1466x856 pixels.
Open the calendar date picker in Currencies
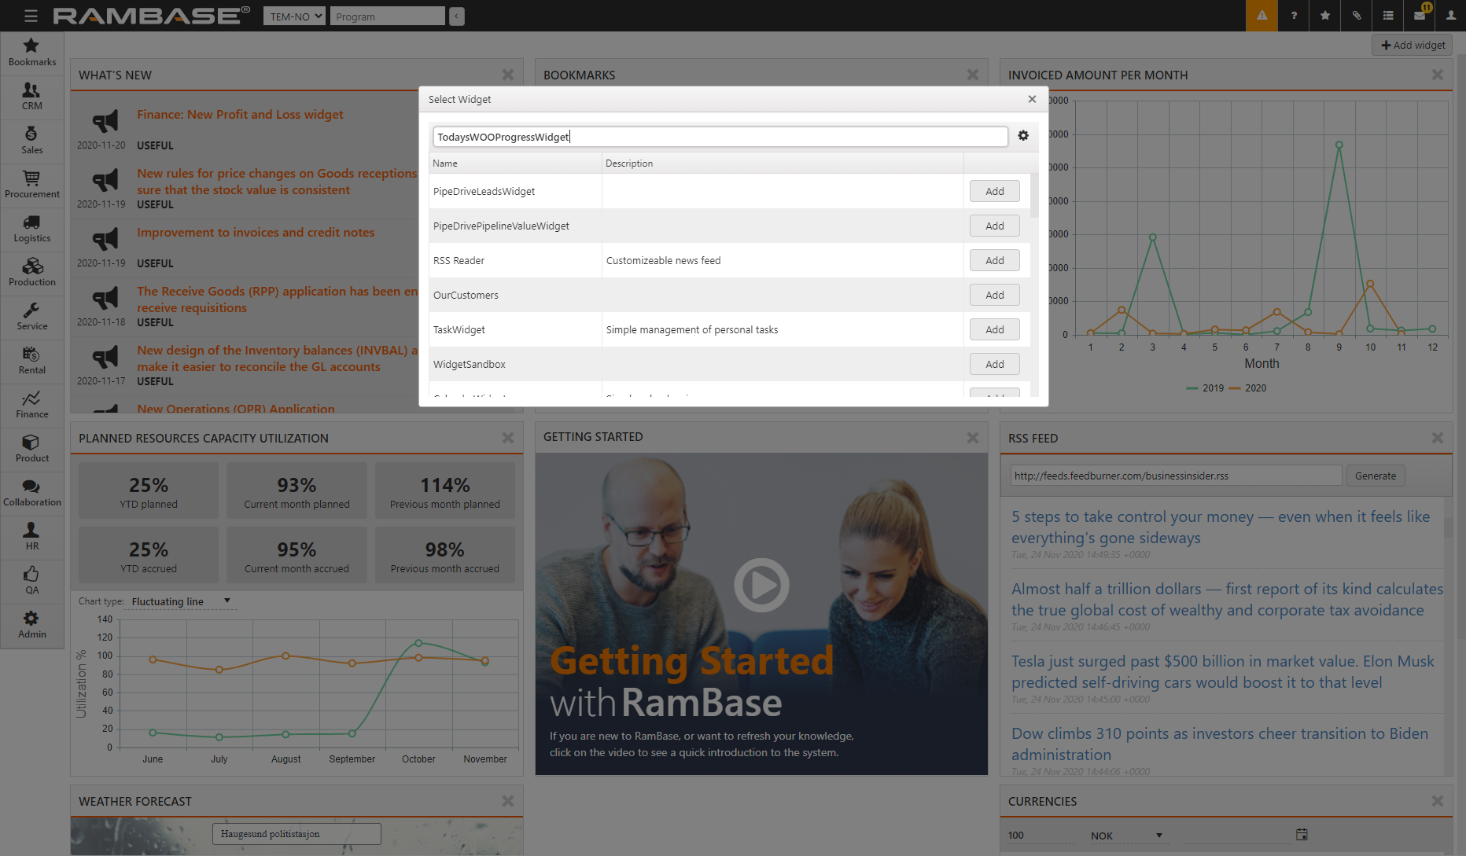click(1302, 835)
